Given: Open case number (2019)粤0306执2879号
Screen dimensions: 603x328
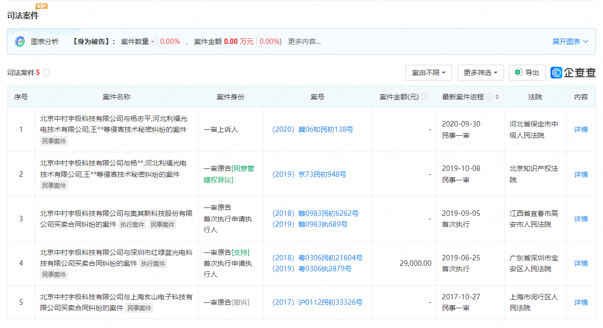Looking at the screenshot, I should coord(312,269).
